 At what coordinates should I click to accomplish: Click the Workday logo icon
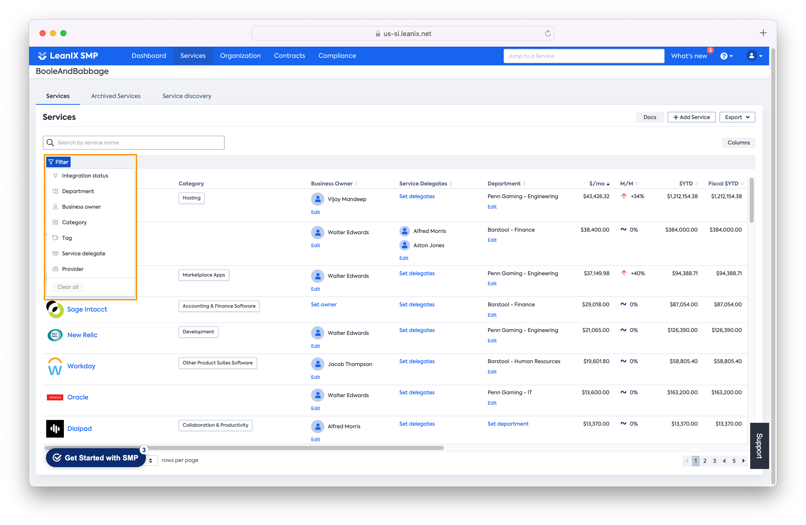55,366
